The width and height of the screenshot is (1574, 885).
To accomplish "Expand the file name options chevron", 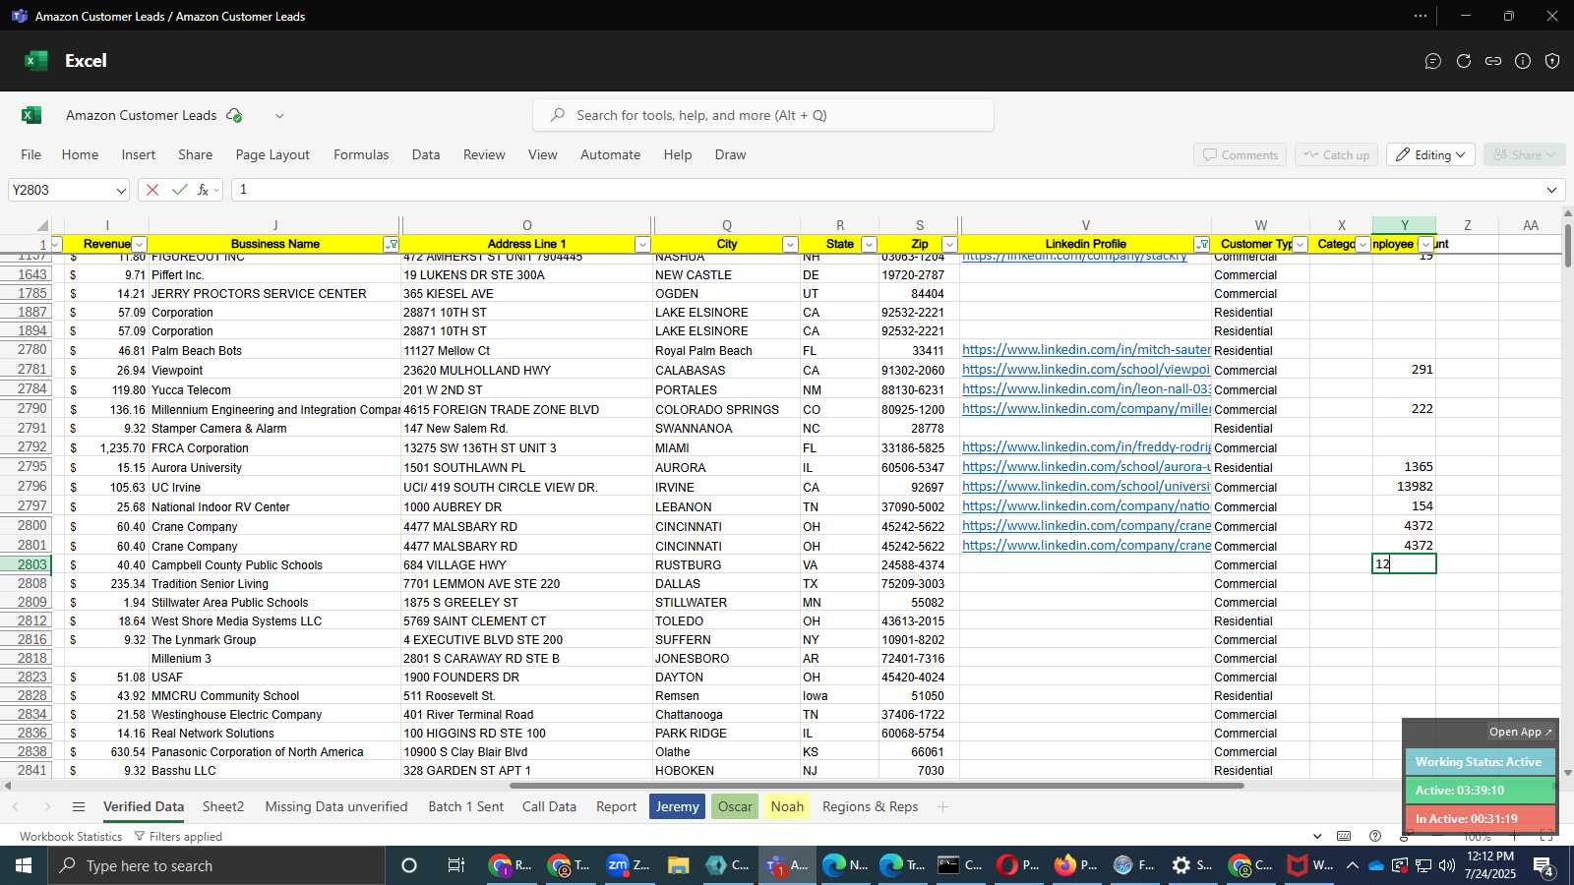I will 279,115.
